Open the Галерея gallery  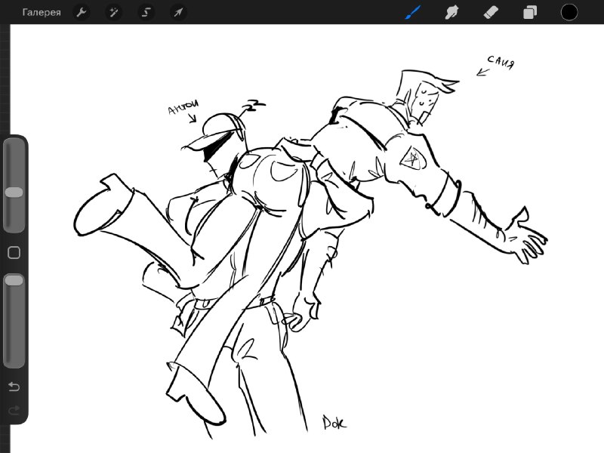42,12
